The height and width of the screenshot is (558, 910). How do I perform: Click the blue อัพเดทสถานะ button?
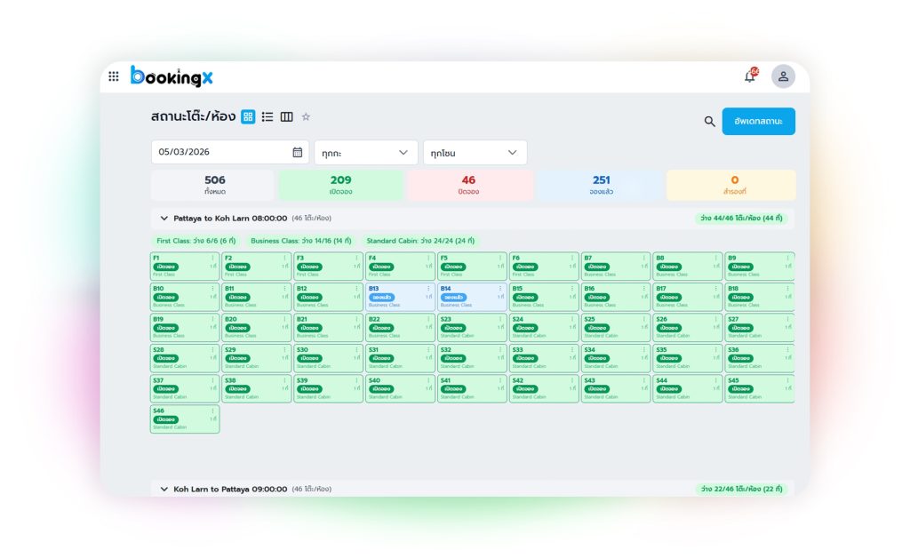758,121
